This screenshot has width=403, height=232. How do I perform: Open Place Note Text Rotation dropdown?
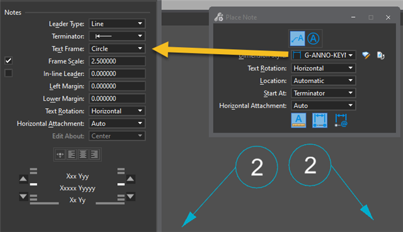(x=324, y=69)
